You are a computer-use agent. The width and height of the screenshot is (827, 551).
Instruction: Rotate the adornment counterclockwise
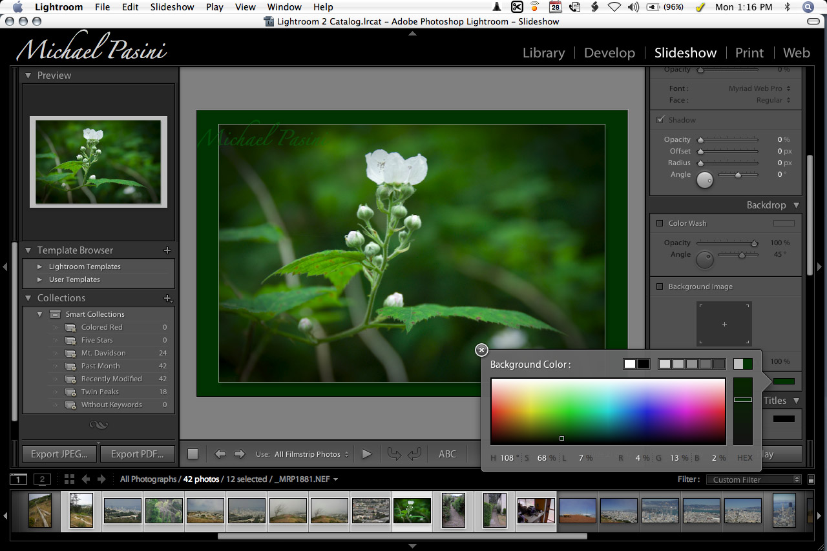[x=393, y=454]
